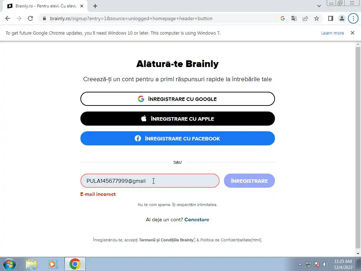The image size is (361, 271).
Task: Open Windows Explorer from taskbar
Action: pyautogui.click(x=31, y=264)
